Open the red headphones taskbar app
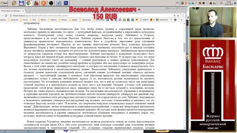Viewport: 237px width, 133px height. [36, 3]
